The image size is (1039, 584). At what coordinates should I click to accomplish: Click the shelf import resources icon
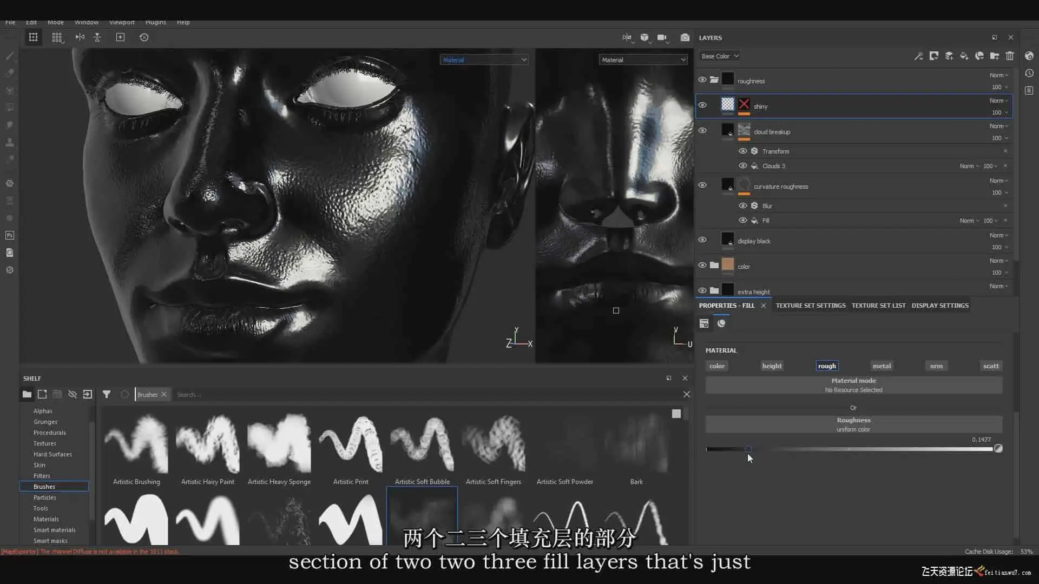[88, 394]
